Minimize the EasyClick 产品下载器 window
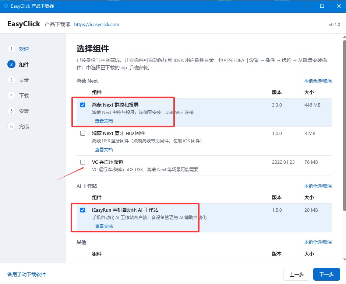Viewport: 346px width, 284px height. tap(306, 6)
